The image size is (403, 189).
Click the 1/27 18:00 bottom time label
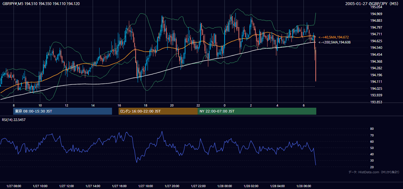point(145,186)
